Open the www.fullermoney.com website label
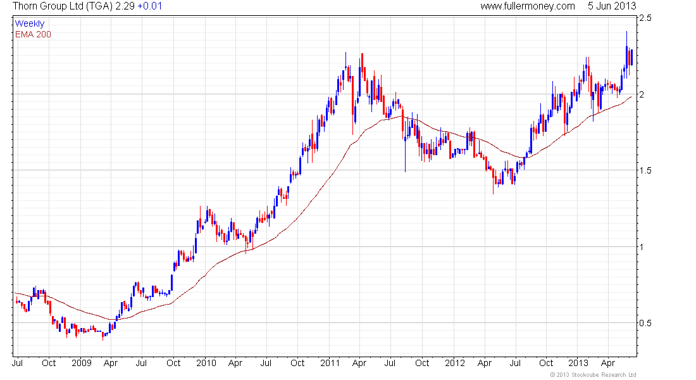The height and width of the screenshot is (380, 696). [527, 6]
